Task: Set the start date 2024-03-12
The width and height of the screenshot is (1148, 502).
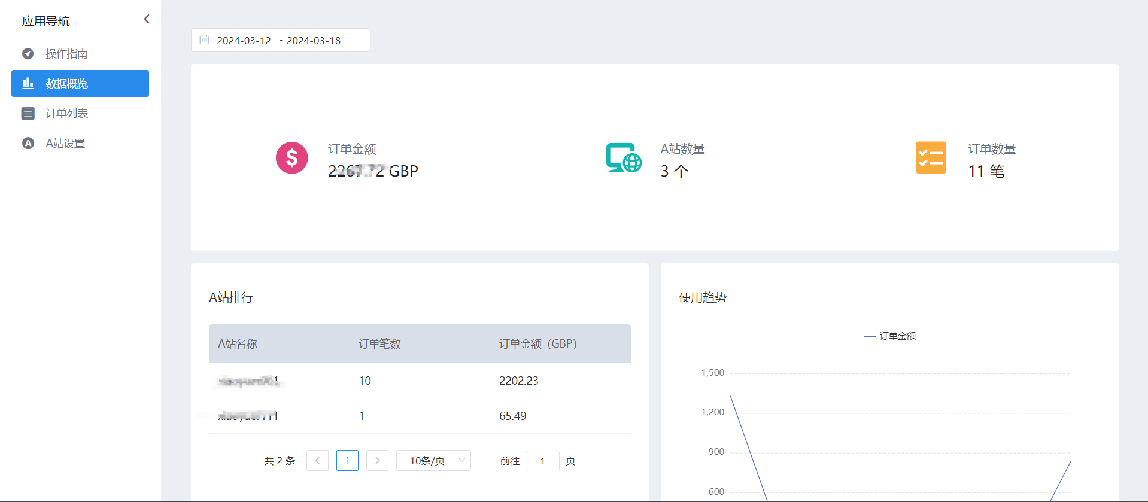Action: [244, 41]
